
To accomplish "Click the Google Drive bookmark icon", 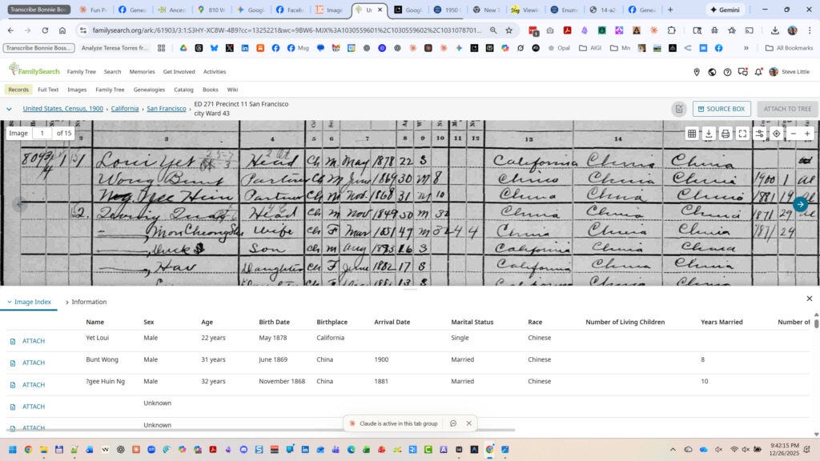I will coord(183,48).
